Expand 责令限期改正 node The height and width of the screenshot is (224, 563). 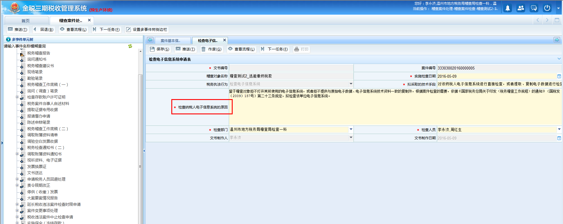pos(17,185)
